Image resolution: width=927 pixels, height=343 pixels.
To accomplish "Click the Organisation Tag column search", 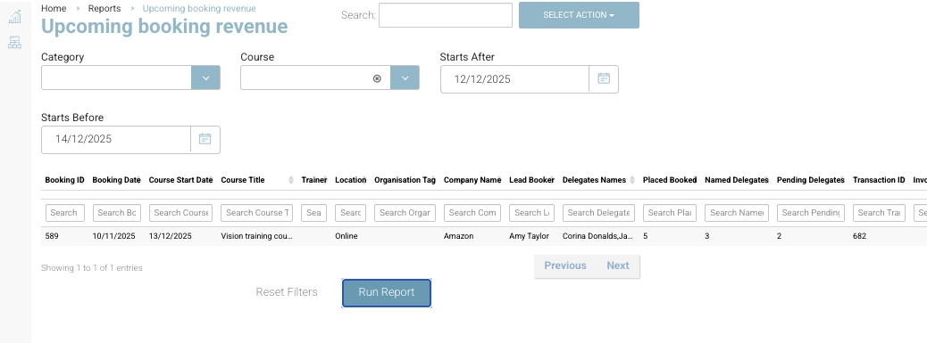I will [x=405, y=213].
